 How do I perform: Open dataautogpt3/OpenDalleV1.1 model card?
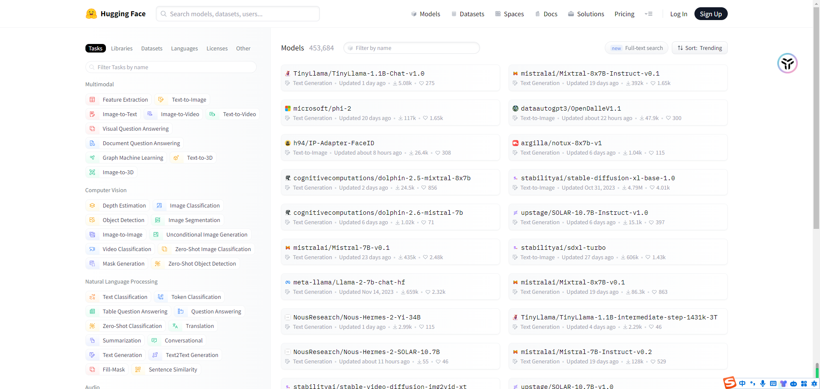(x=618, y=113)
